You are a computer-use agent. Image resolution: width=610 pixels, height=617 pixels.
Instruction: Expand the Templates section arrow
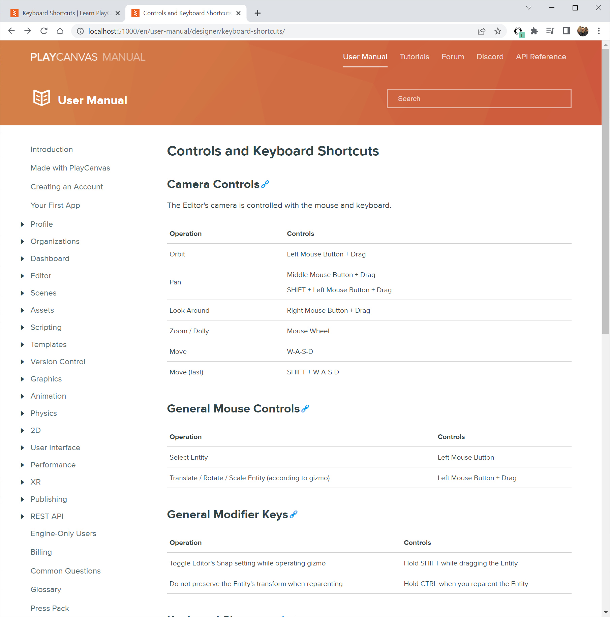click(x=22, y=344)
